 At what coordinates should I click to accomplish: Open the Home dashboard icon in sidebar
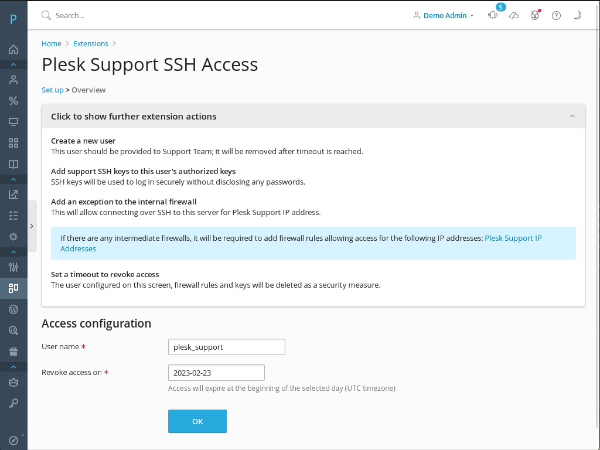(13, 49)
